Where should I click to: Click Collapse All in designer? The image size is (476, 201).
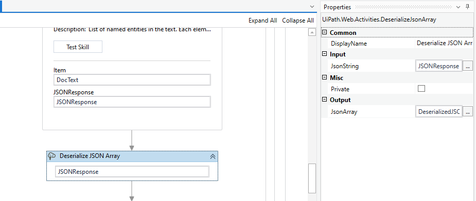click(298, 21)
